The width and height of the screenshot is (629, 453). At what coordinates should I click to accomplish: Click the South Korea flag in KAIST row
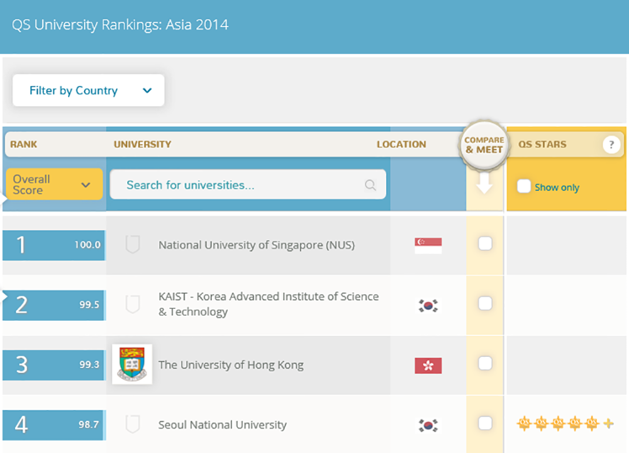click(x=428, y=306)
